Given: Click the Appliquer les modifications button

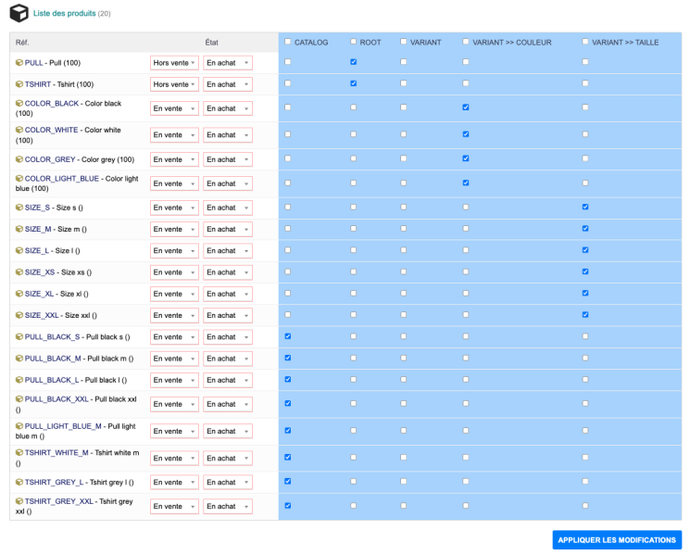Looking at the screenshot, I should coord(617,539).
